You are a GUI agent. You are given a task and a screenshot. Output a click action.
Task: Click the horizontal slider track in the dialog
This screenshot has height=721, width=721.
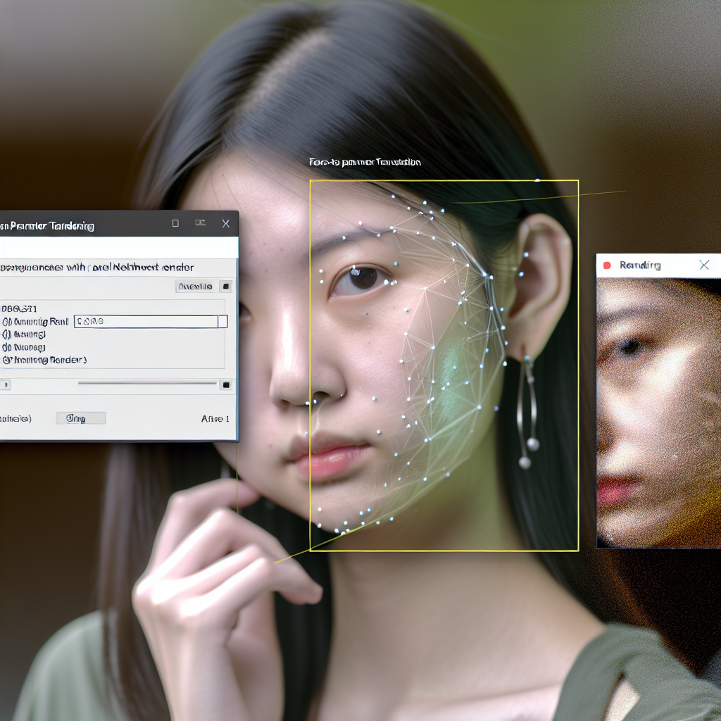coord(147,382)
